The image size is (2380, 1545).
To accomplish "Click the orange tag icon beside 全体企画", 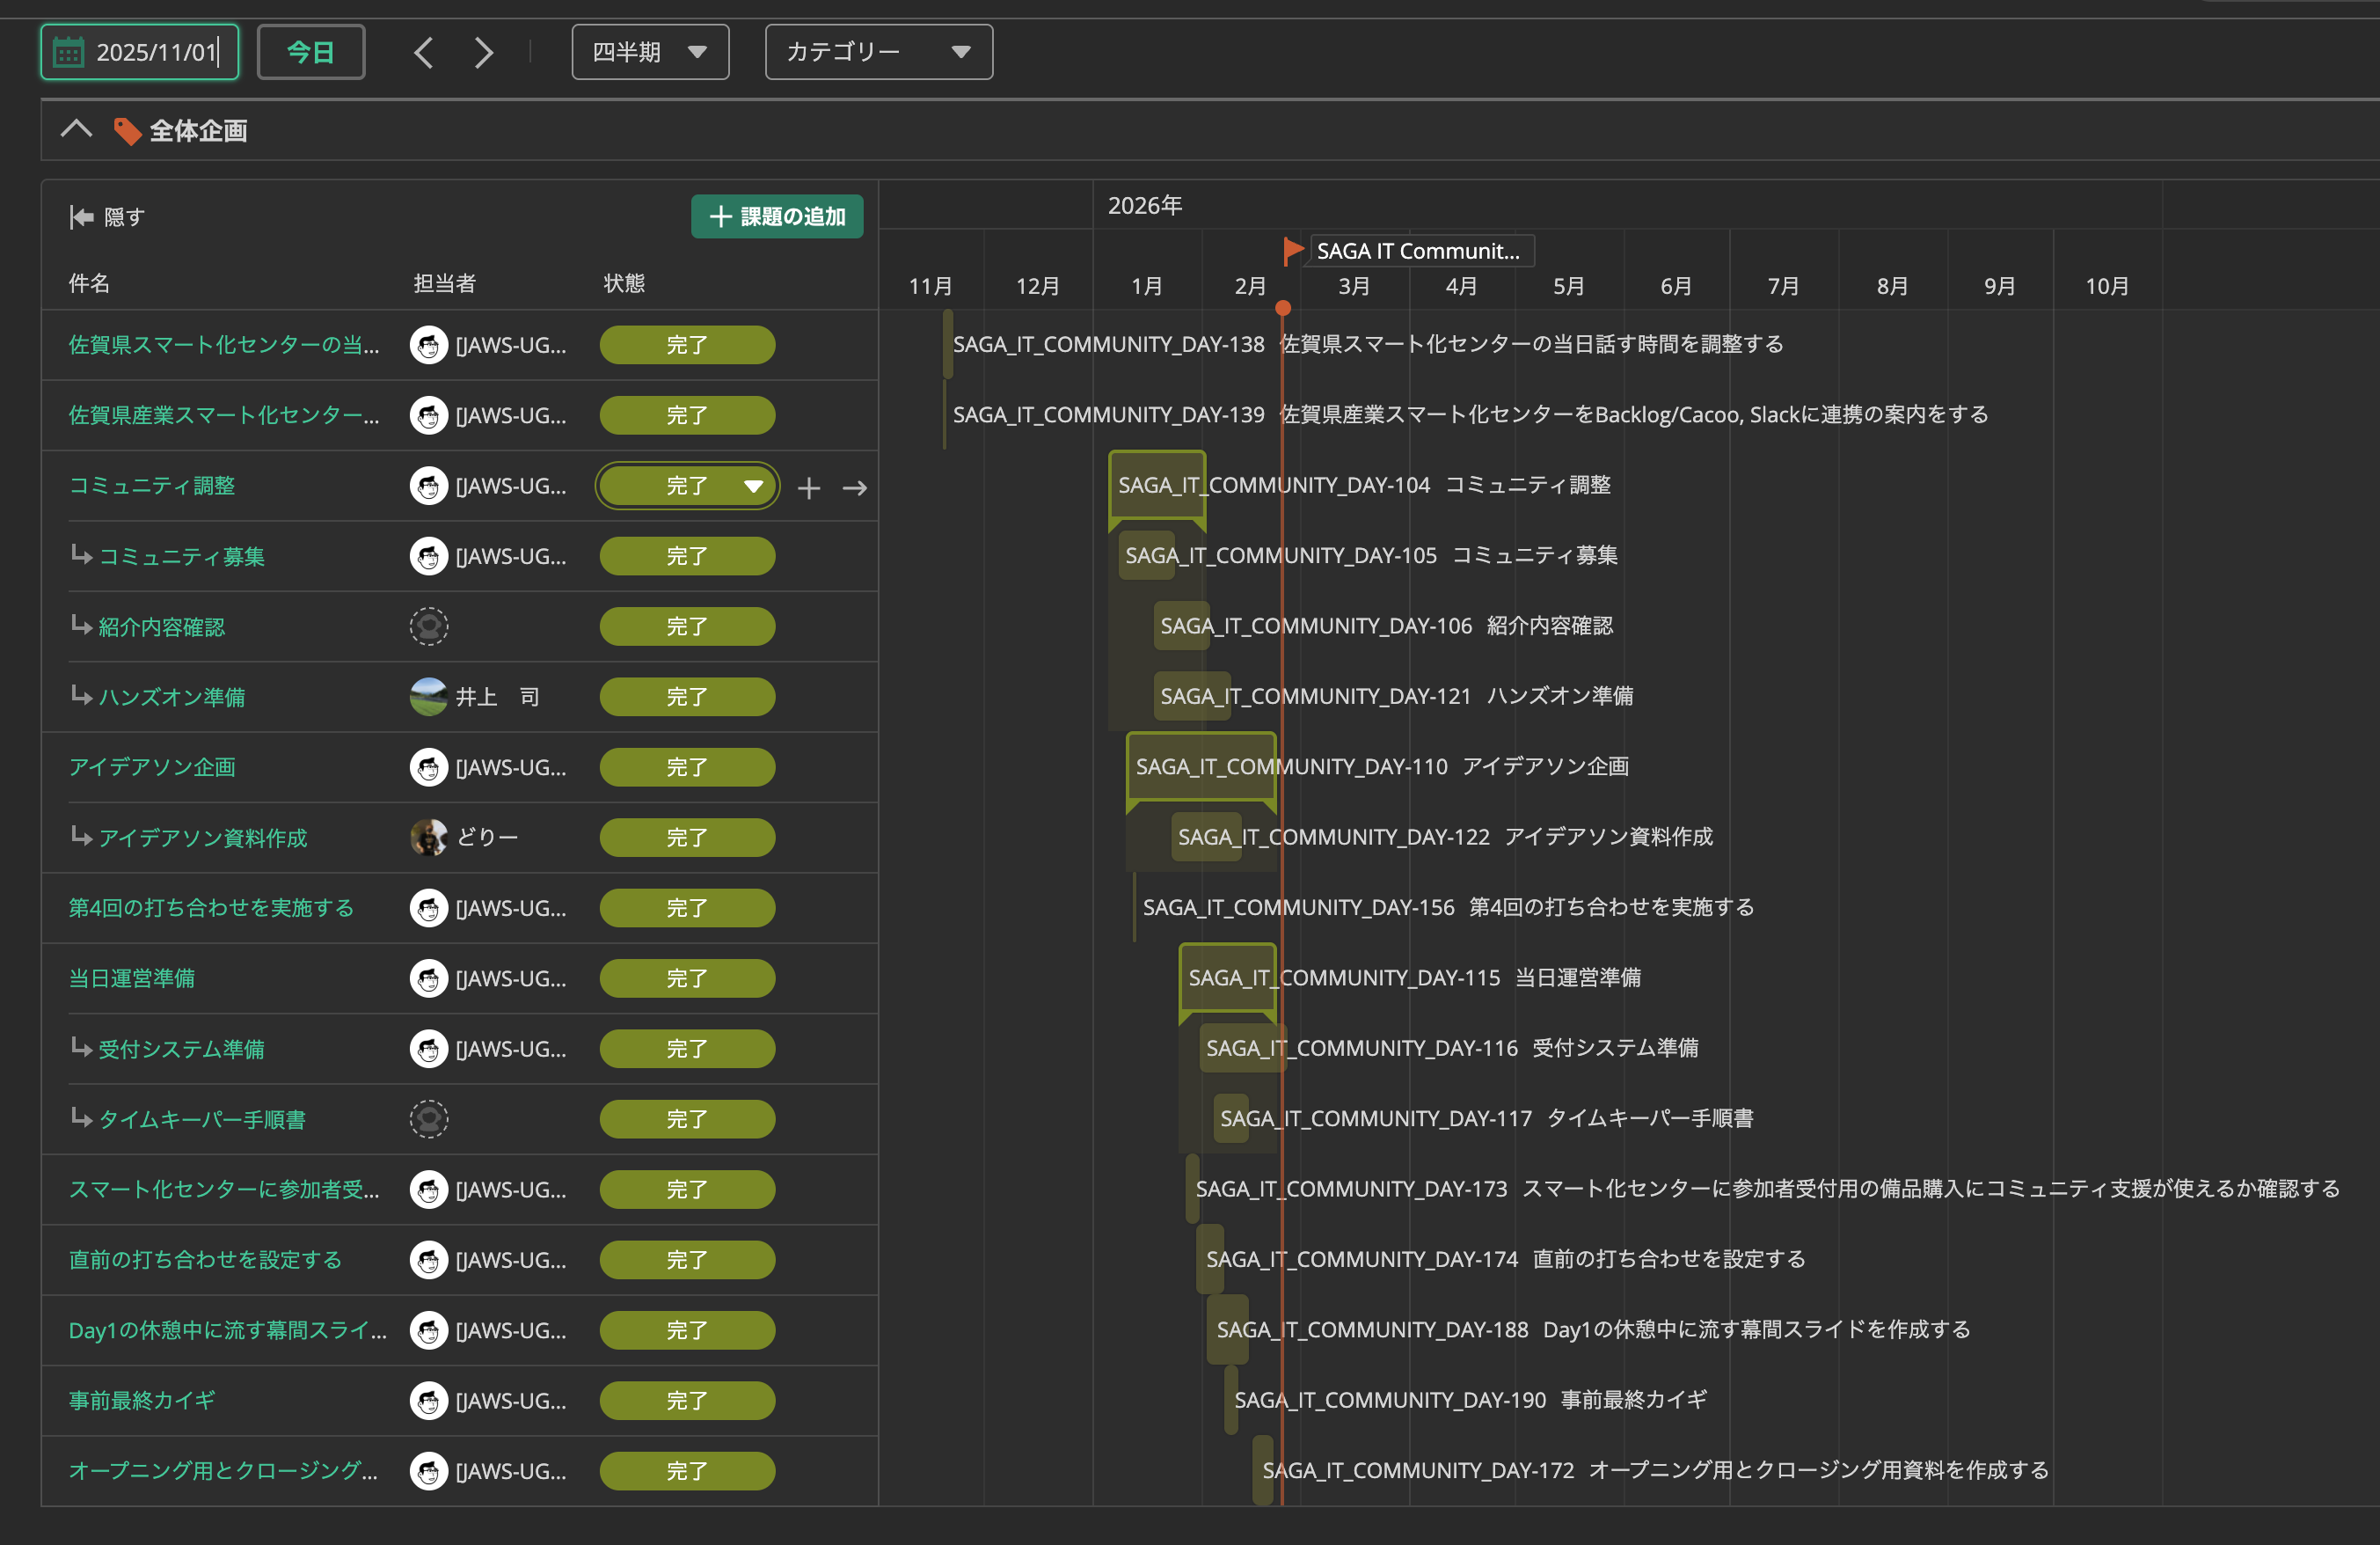I will click(x=127, y=131).
